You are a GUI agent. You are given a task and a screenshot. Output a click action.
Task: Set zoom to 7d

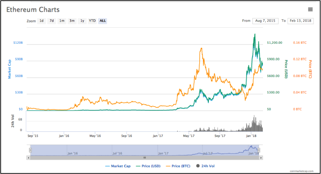pyautogui.click(x=52, y=21)
